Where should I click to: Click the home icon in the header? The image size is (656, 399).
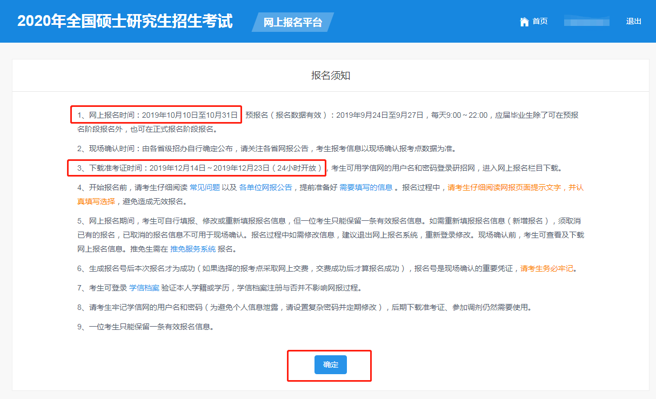point(524,21)
